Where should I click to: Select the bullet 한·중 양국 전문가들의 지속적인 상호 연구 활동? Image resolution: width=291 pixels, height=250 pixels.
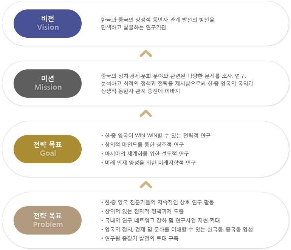point(158,202)
